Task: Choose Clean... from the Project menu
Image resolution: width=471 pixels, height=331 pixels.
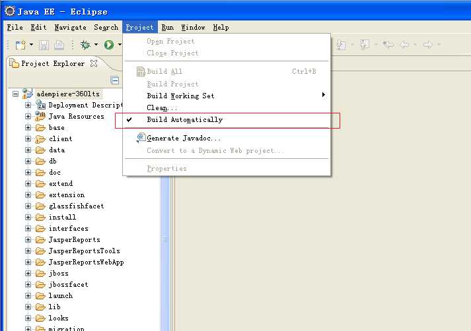Action: (227, 107)
